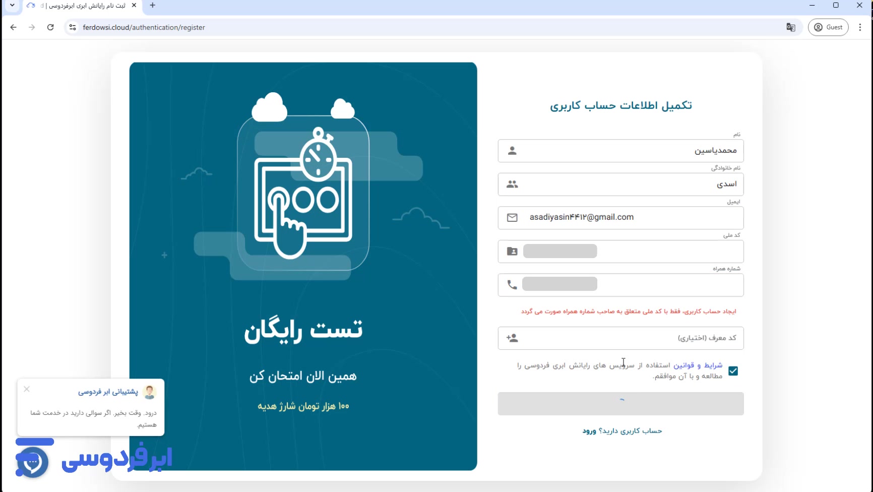Click the address bar URL
This screenshot has width=873, height=492.
point(144,27)
